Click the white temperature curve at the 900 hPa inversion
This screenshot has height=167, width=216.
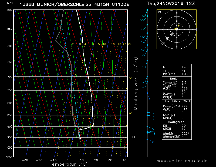pos(93,125)
